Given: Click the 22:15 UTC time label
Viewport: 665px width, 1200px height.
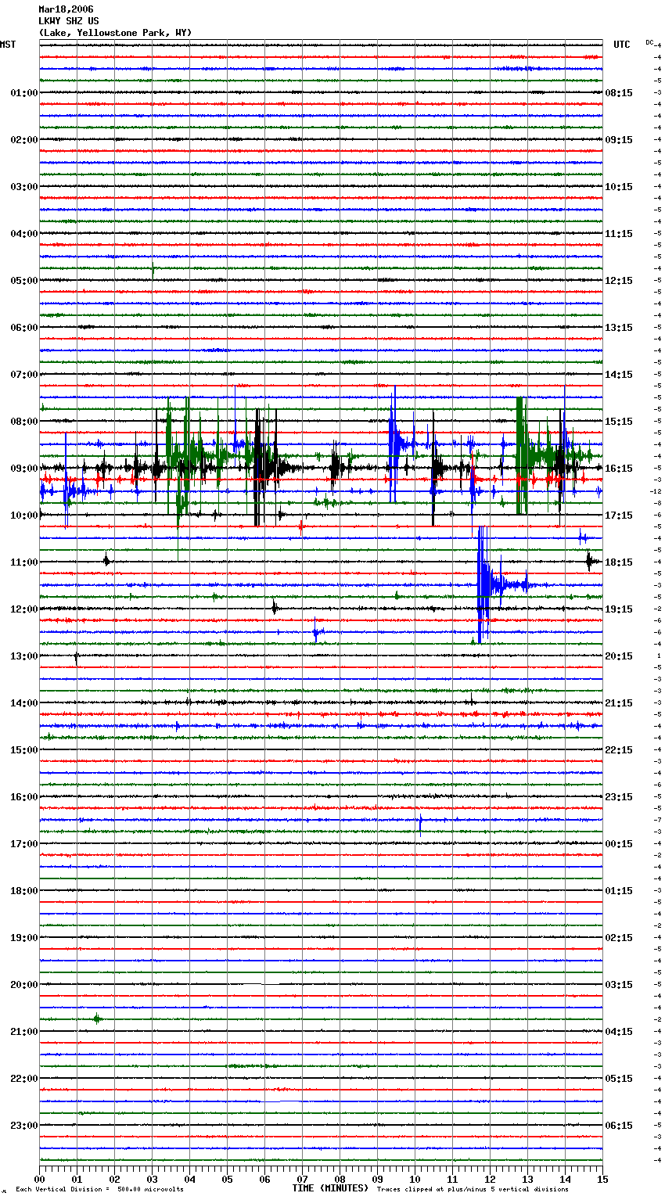Looking at the screenshot, I should click(x=619, y=750).
